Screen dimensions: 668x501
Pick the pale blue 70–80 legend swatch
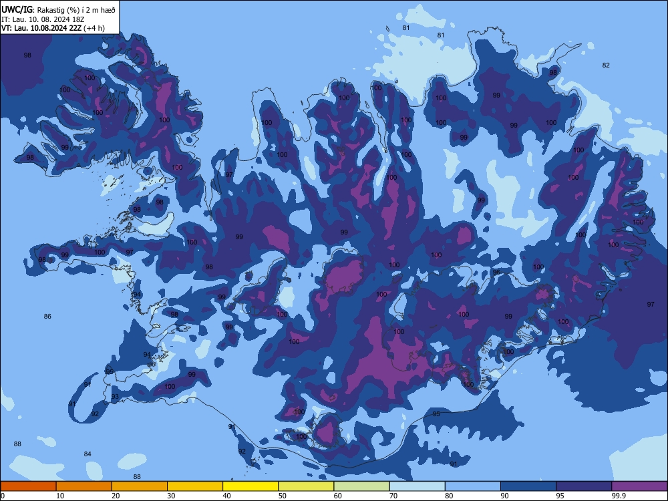[x=417, y=486]
